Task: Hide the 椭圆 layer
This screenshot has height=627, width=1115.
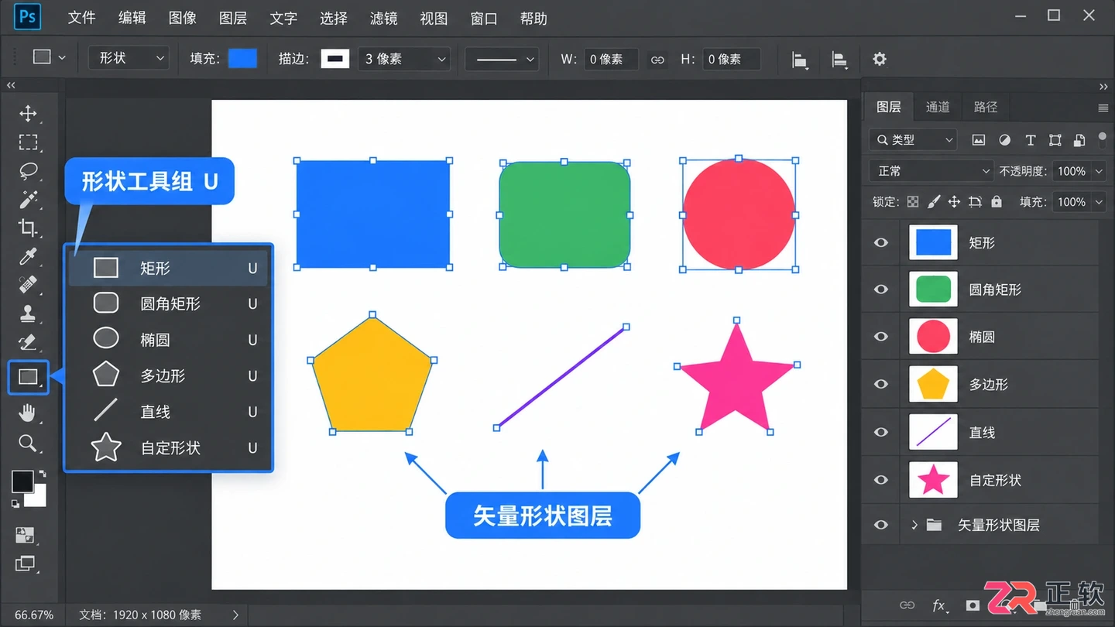Action: point(881,337)
